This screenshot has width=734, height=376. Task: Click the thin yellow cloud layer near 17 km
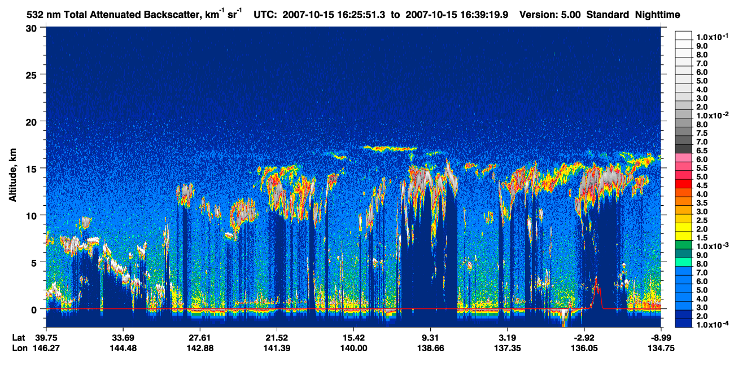(390, 148)
